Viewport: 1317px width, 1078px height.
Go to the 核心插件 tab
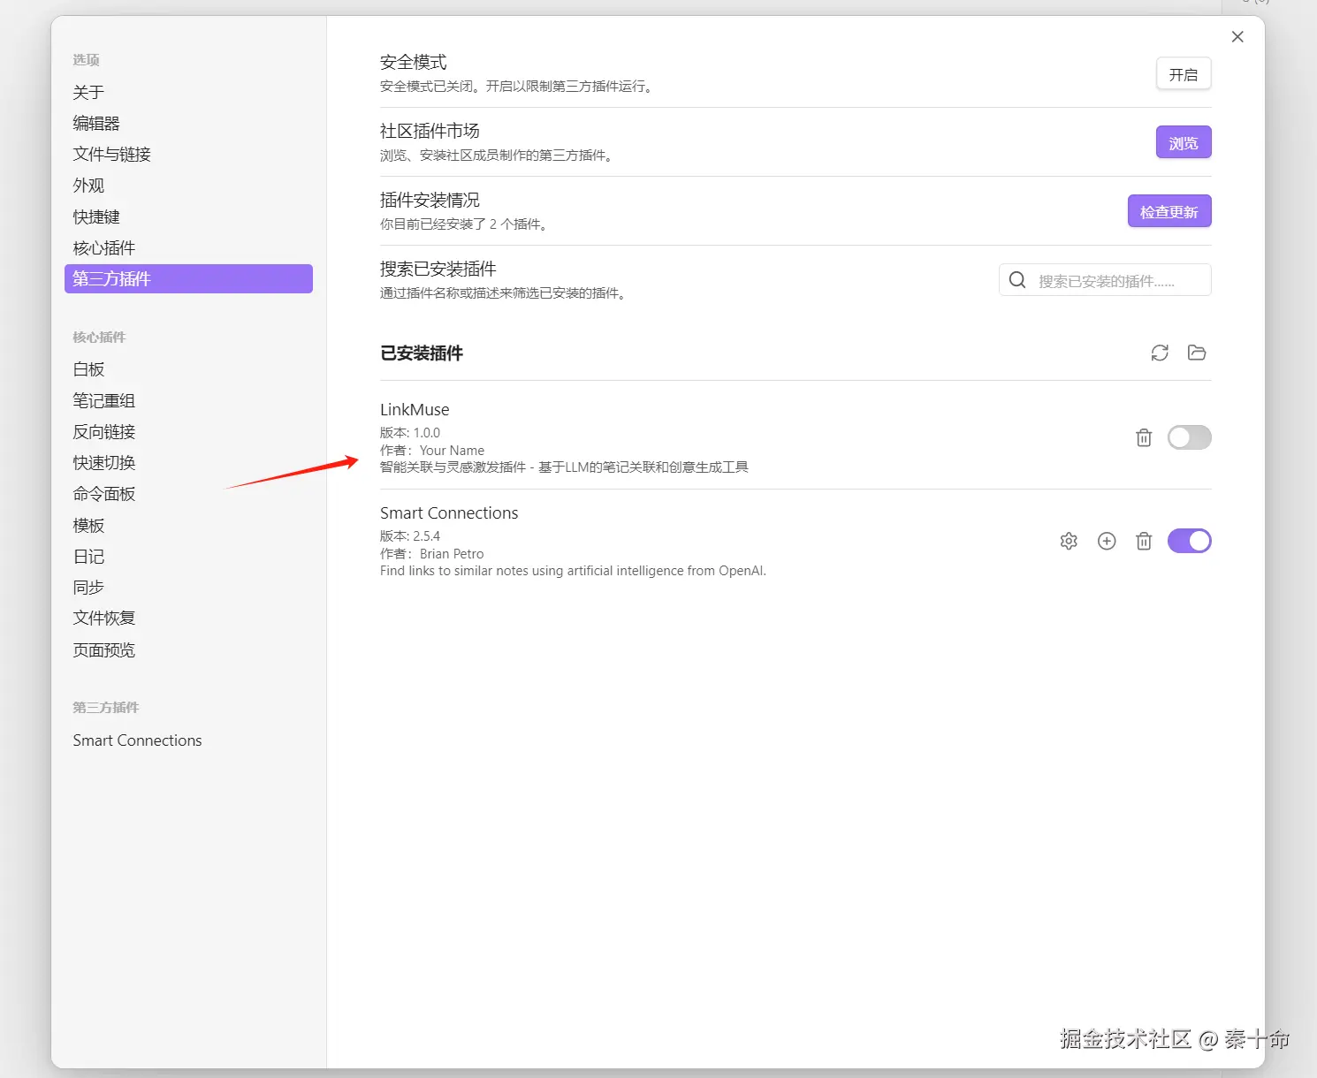pyautogui.click(x=104, y=248)
